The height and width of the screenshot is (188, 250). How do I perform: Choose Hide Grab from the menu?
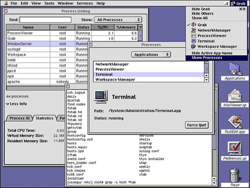click(216, 9)
